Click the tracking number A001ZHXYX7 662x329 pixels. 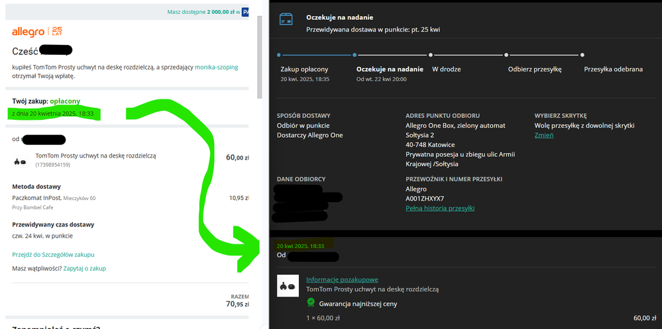click(425, 199)
